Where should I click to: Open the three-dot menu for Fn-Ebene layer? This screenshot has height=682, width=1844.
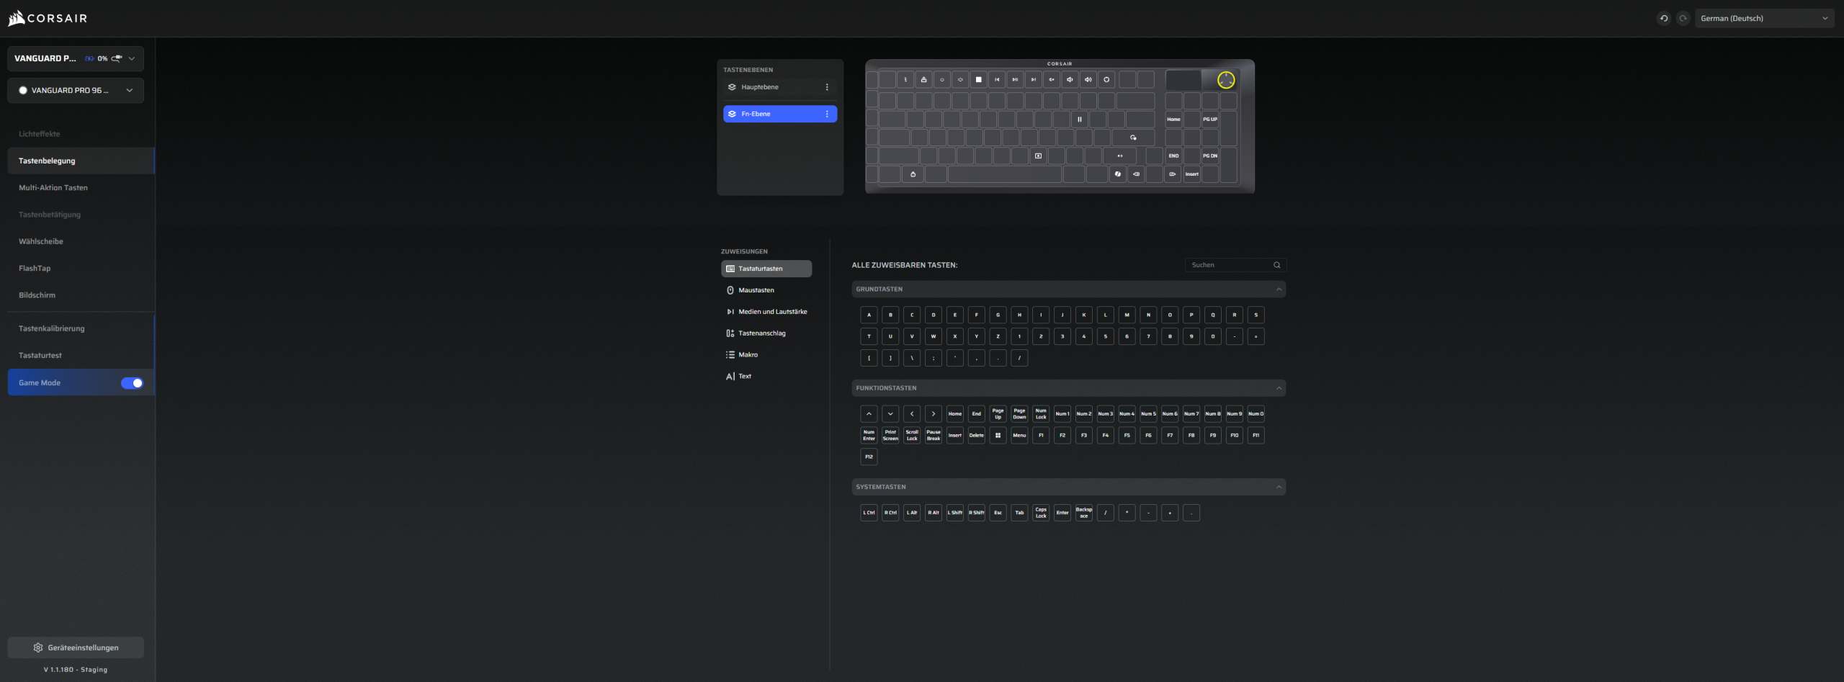(x=826, y=114)
